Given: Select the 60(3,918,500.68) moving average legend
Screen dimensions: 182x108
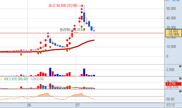Looking at the screenshot, I should (x=16, y=79).
